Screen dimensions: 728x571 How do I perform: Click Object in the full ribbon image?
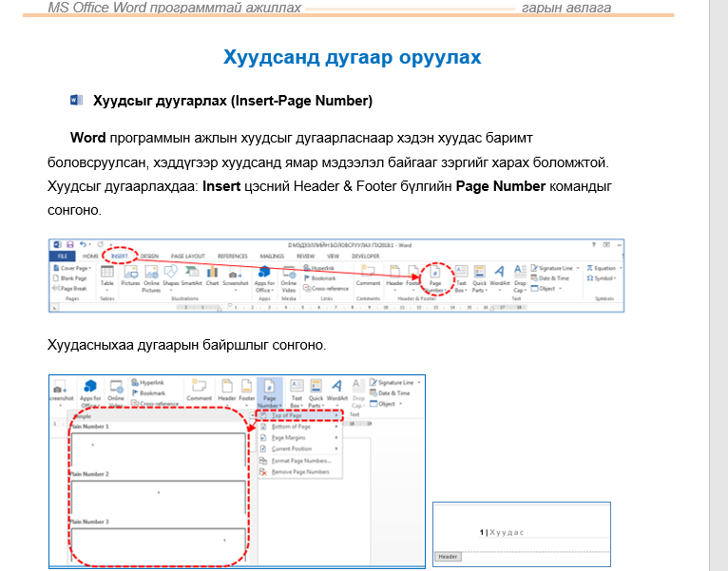coord(546,288)
